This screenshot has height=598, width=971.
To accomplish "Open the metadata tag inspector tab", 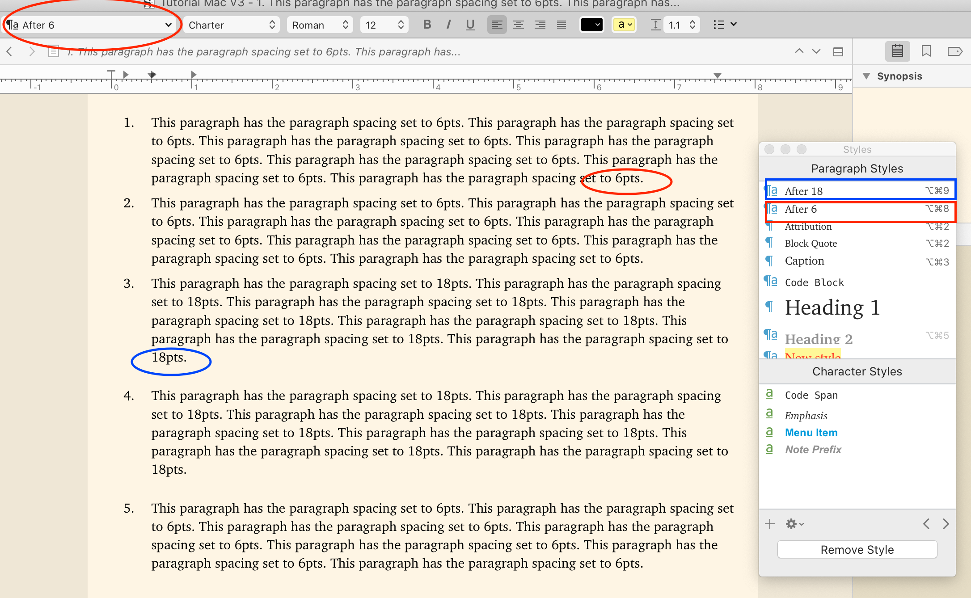I will [955, 51].
